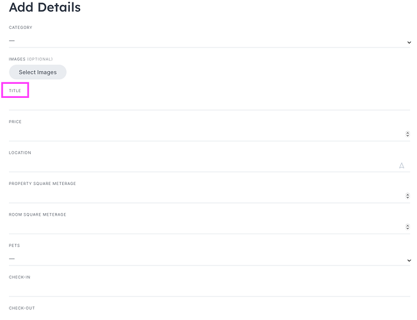Viewport: 417px width, 320px height.
Task: Click the Add Details heading
Action: click(x=45, y=8)
